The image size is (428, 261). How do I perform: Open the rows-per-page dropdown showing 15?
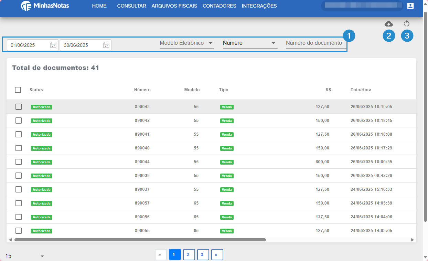[x=25, y=256]
